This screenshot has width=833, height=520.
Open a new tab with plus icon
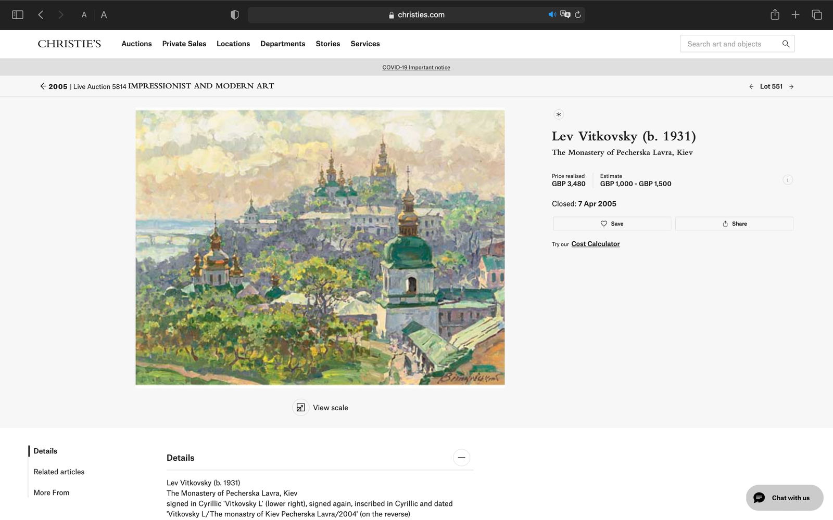tap(796, 15)
